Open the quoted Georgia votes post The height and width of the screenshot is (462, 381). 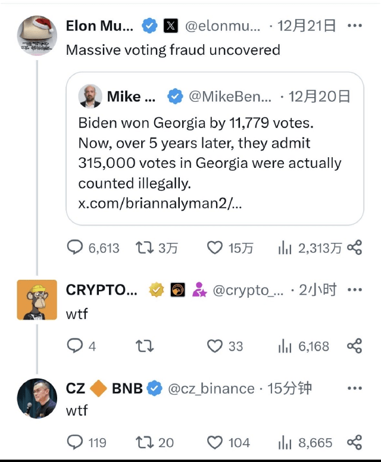(214, 153)
